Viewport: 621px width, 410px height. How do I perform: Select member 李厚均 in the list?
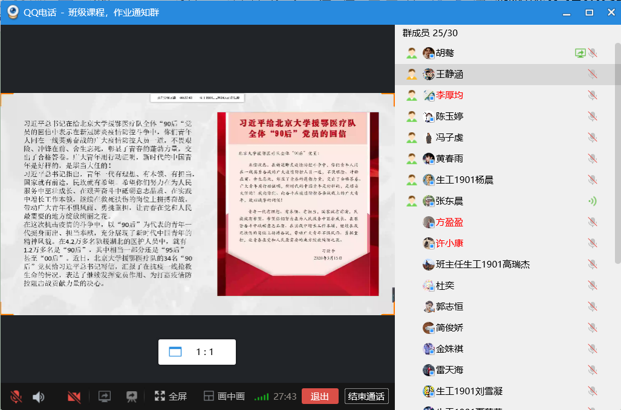(x=450, y=95)
